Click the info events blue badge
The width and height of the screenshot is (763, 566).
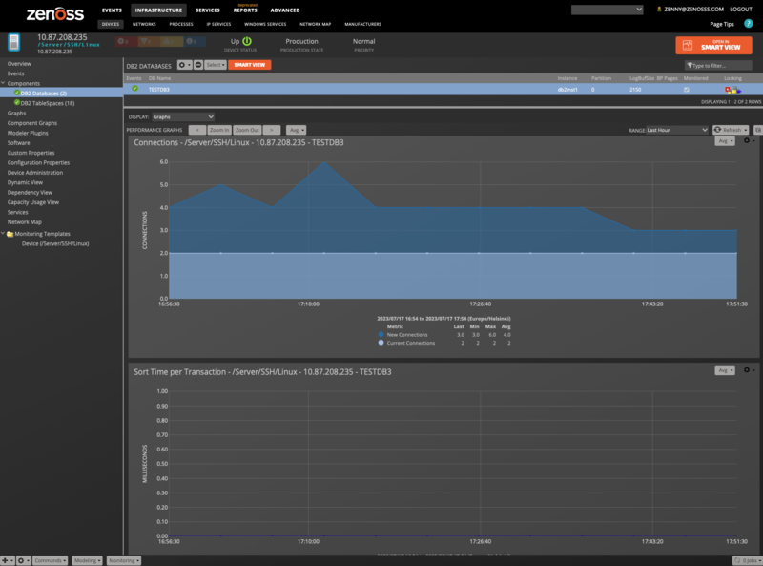pos(193,41)
